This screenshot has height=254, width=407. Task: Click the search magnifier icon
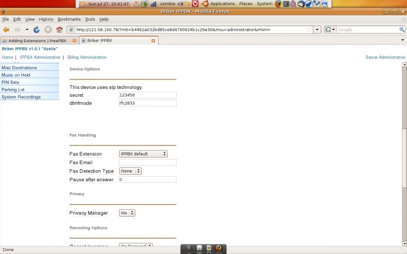(401, 29)
